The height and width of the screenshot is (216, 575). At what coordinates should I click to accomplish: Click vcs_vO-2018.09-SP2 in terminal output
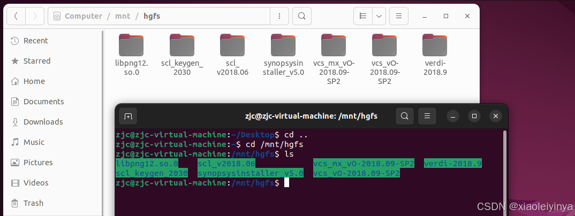357,173
